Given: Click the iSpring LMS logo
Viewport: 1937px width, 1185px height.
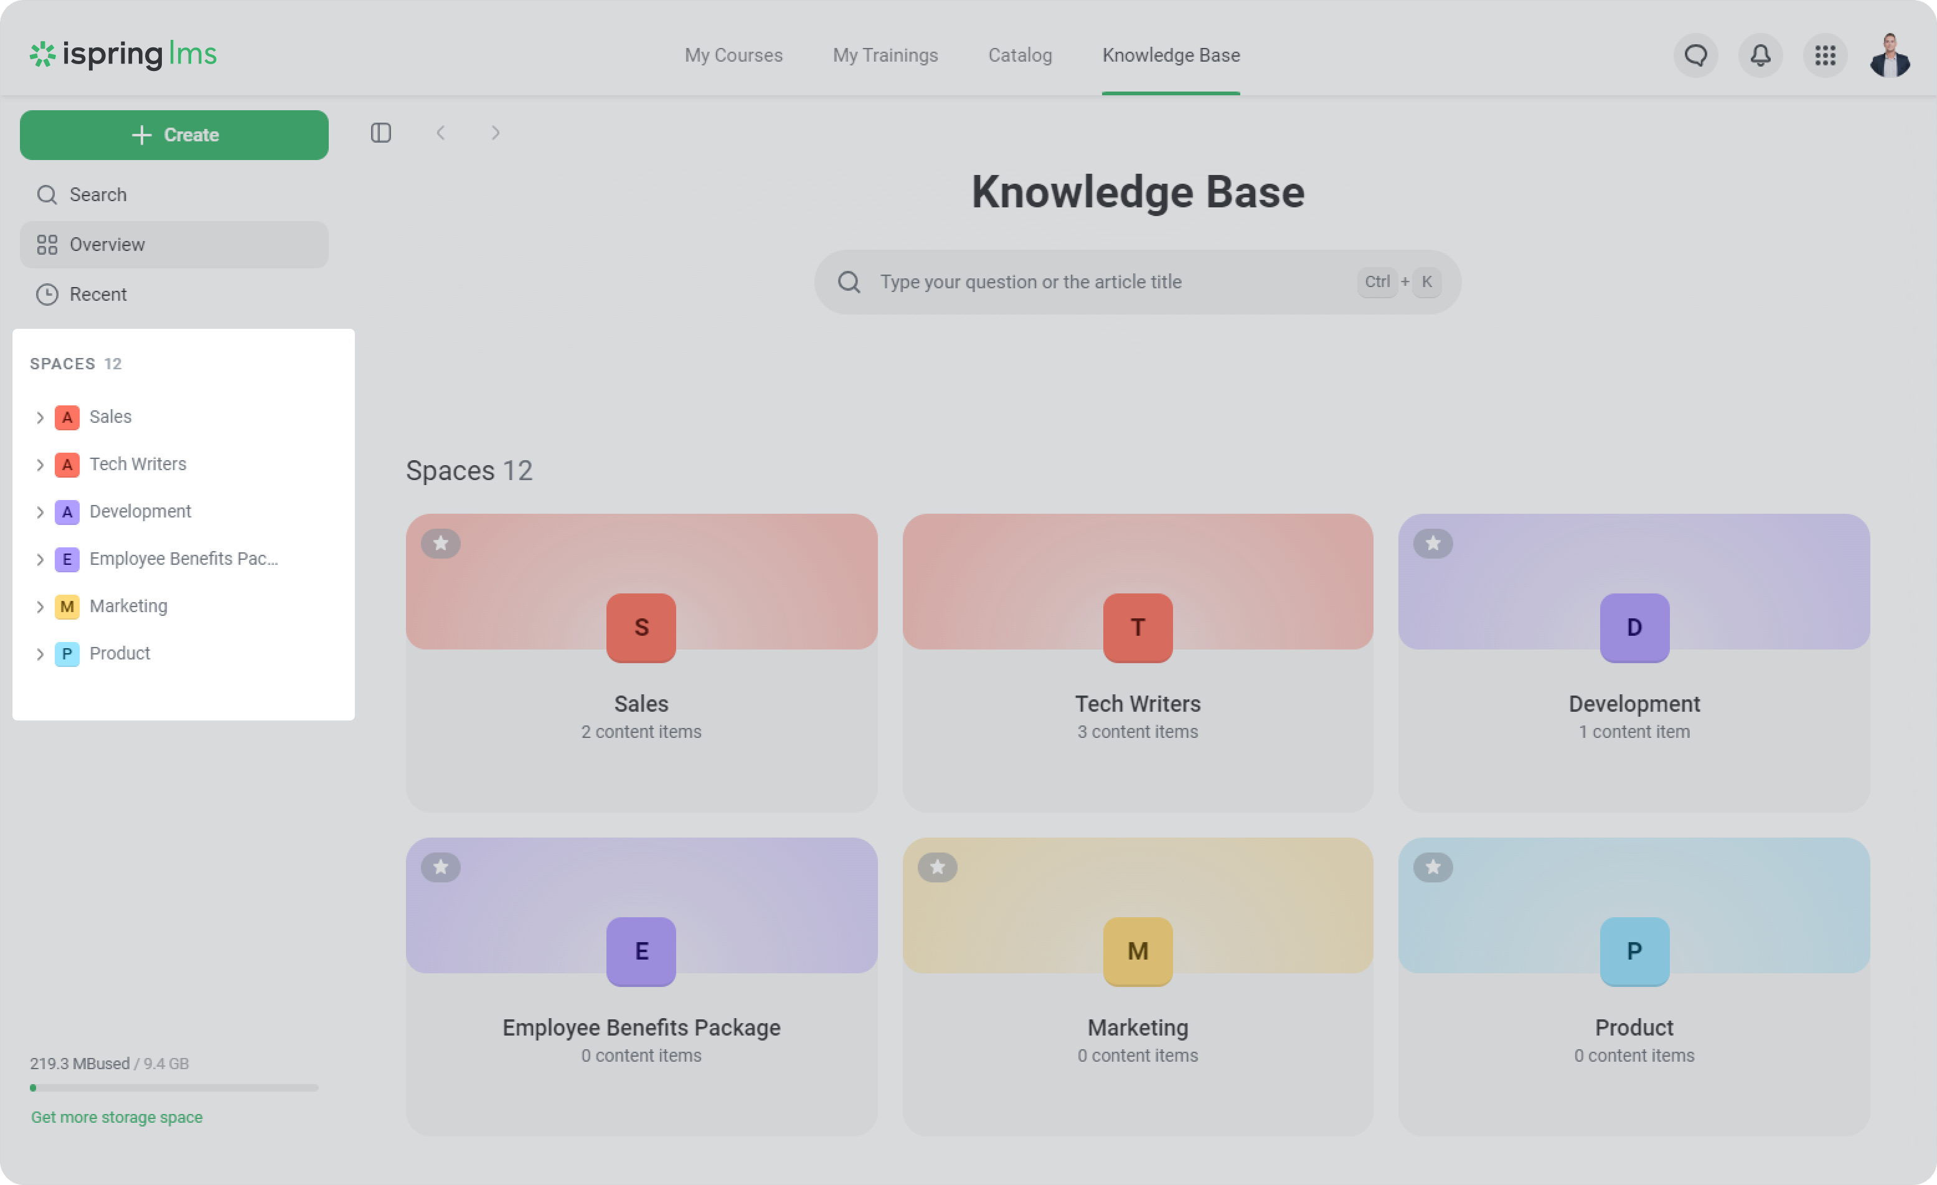Looking at the screenshot, I should (x=123, y=54).
